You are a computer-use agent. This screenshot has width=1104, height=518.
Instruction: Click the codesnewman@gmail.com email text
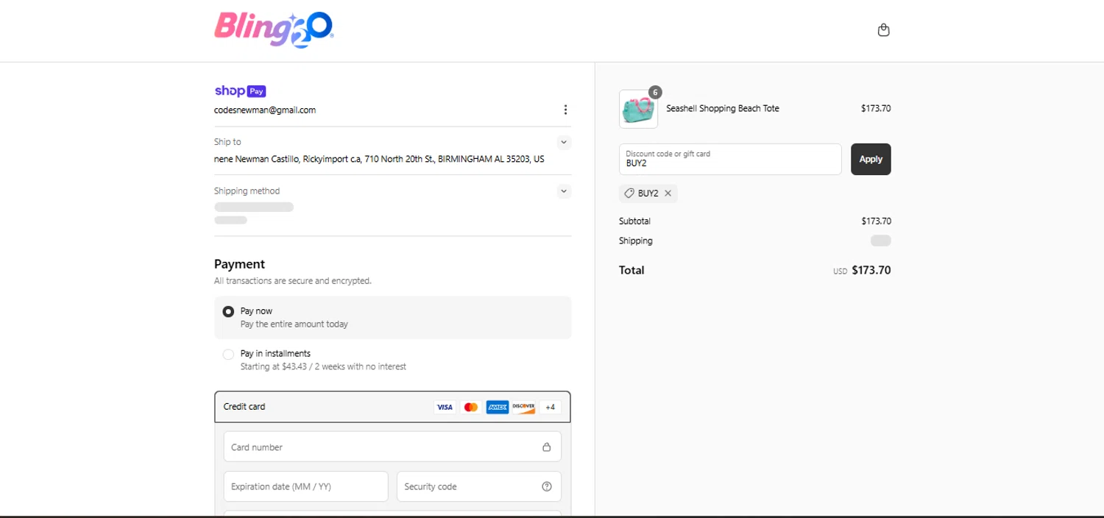pyautogui.click(x=265, y=110)
